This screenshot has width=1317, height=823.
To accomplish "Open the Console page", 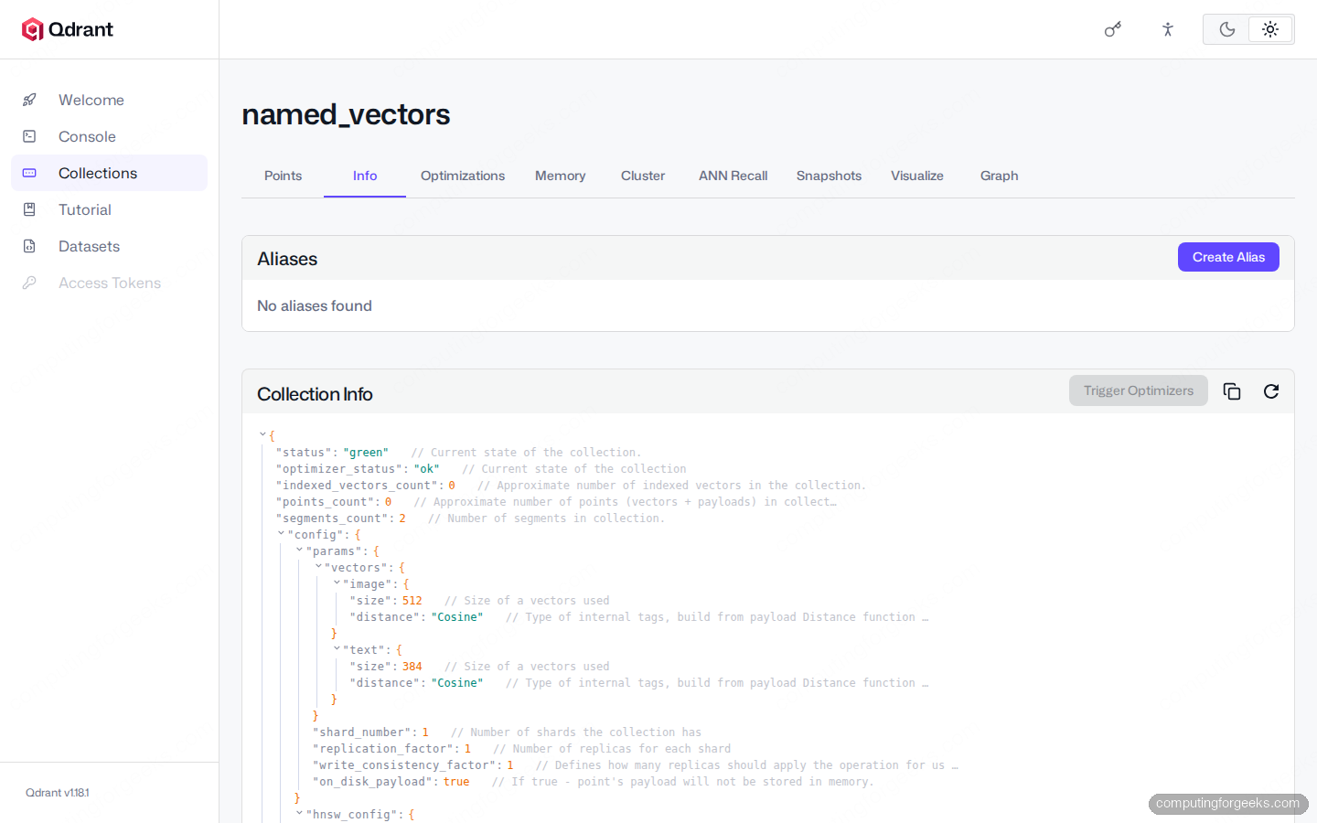I will coord(109,136).
